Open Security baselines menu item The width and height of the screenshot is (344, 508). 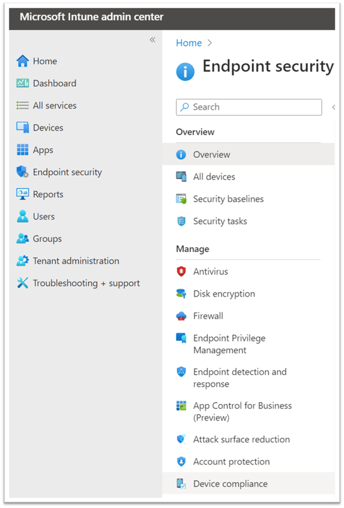point(228,199)
